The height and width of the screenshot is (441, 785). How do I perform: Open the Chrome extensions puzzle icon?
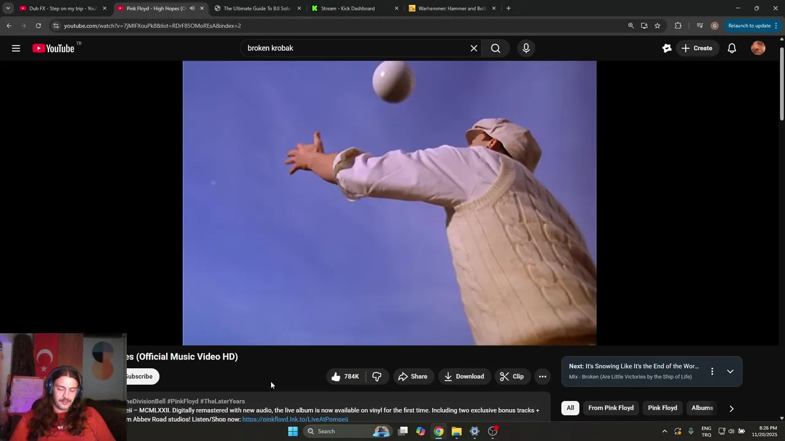[x=678, y=26]
